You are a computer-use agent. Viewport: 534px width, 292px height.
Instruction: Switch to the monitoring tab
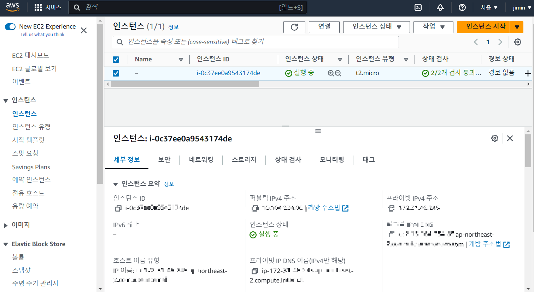332,160
